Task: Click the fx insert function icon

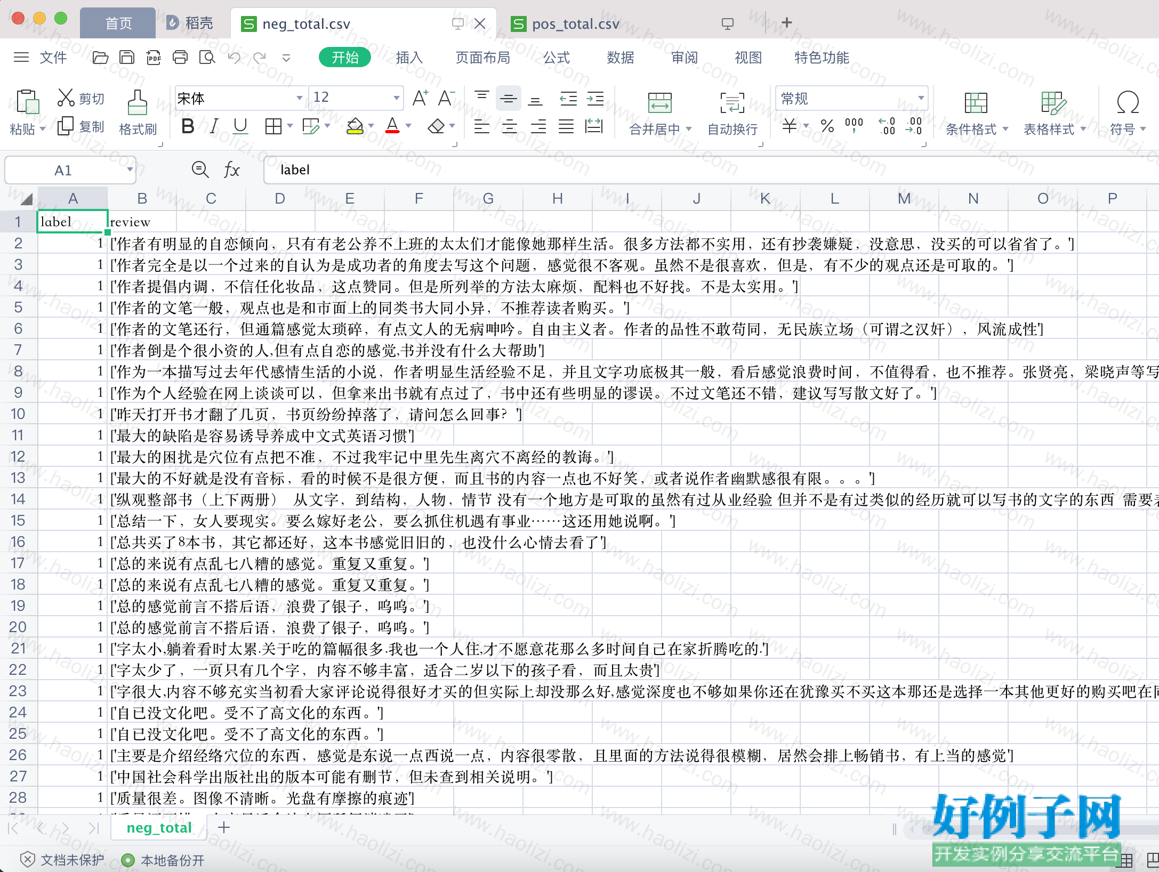Action: pos(231,170)
